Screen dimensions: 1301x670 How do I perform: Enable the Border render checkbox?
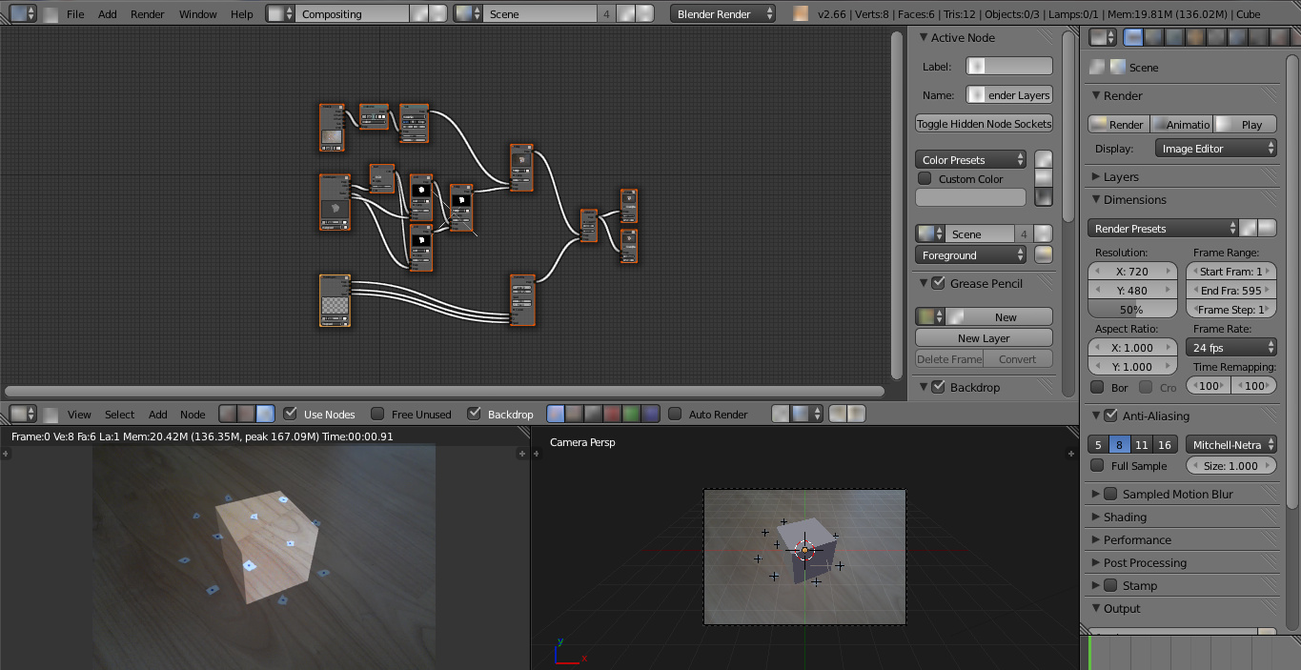[x=1097, y=388]
